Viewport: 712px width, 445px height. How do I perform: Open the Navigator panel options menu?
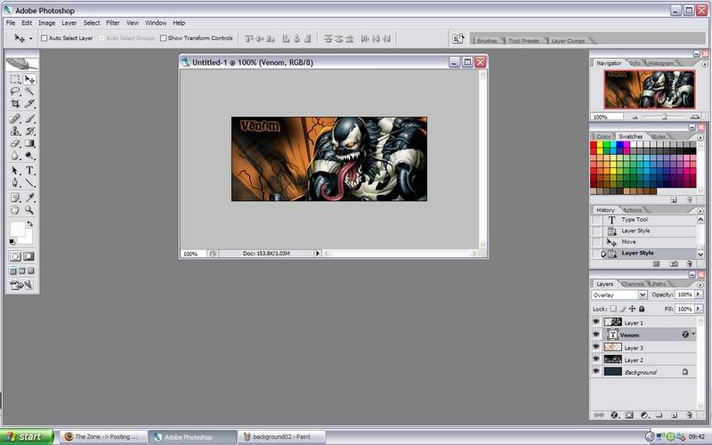click(x=705, y=64)
